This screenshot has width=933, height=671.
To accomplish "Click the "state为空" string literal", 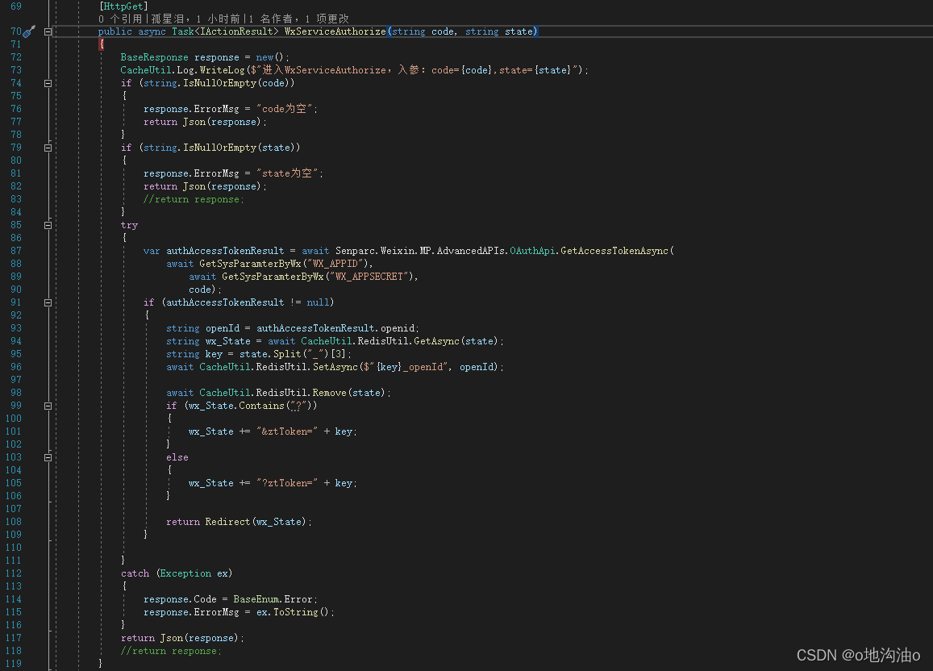I will (x=287, y=173).
